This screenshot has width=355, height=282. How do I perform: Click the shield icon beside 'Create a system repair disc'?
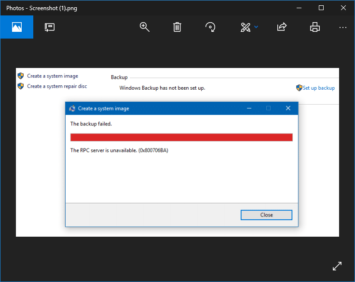[21, 86]
